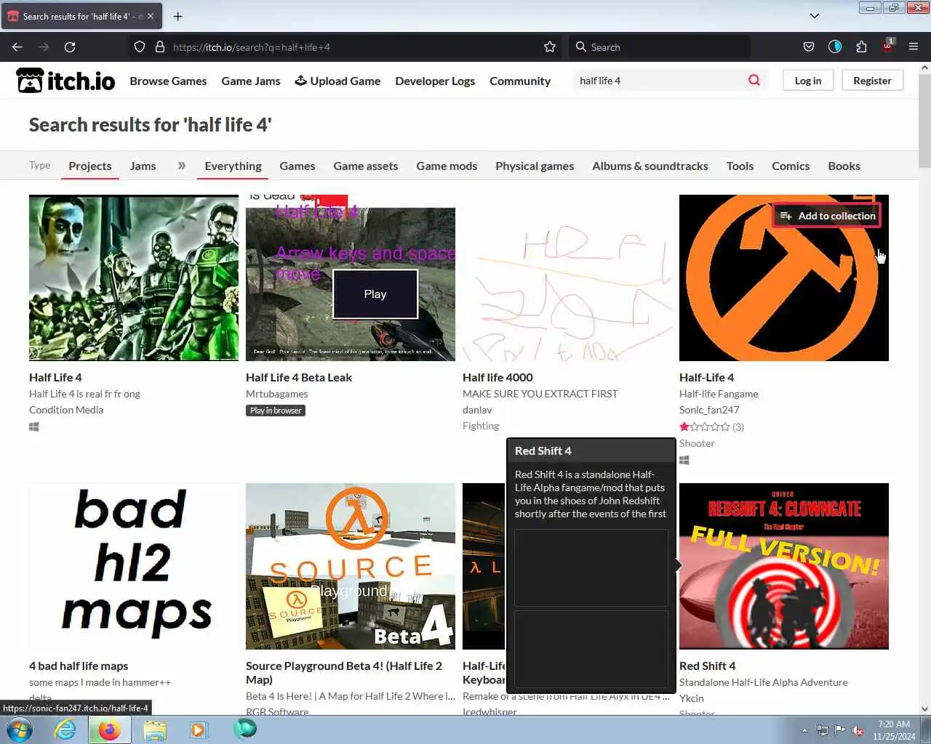
Task: Open Source Playground Beta 4 thumbnail
Action: click(351, 566)
